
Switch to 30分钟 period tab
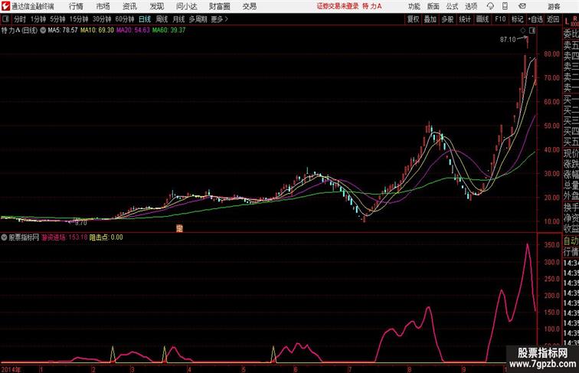point(102,19)
